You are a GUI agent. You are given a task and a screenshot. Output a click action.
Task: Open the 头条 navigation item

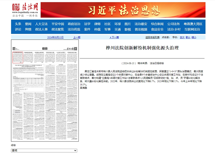tap(18, 24)
